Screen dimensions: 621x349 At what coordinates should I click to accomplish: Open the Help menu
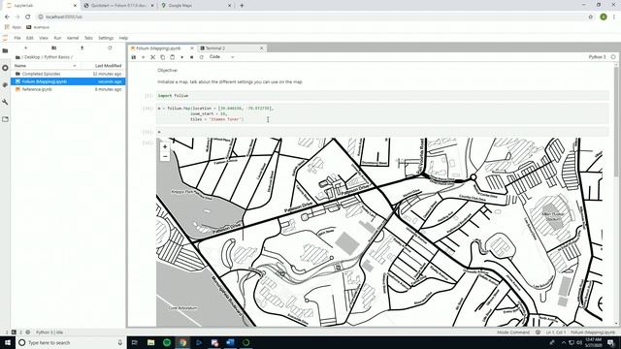[x=123, y=38]
